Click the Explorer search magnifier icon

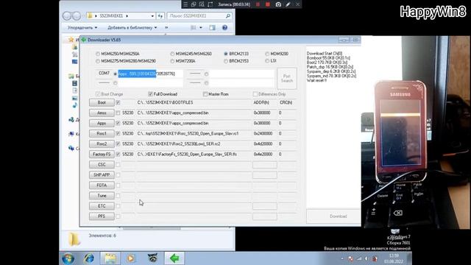click(x=228, y=15)
